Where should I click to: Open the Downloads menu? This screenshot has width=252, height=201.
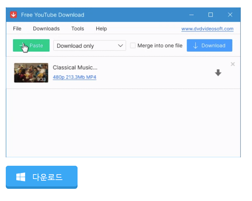click(x=46, y=29)
